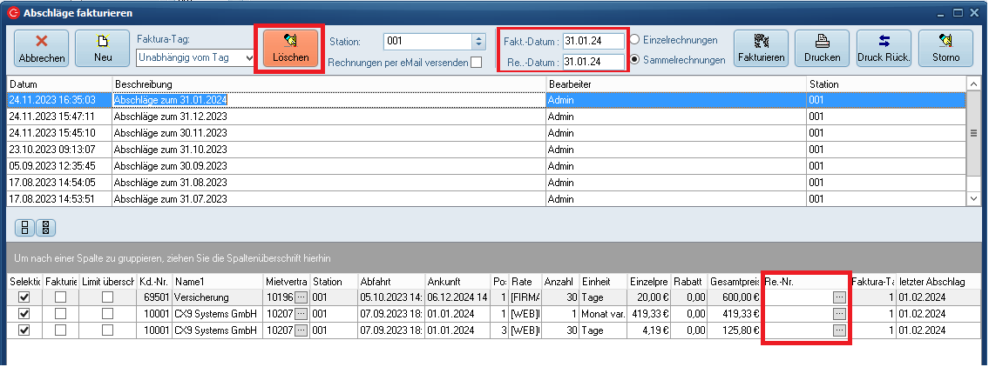The image size is (989, 367).
Task: Click the Storno button
Action: click(x=945, y=49)
